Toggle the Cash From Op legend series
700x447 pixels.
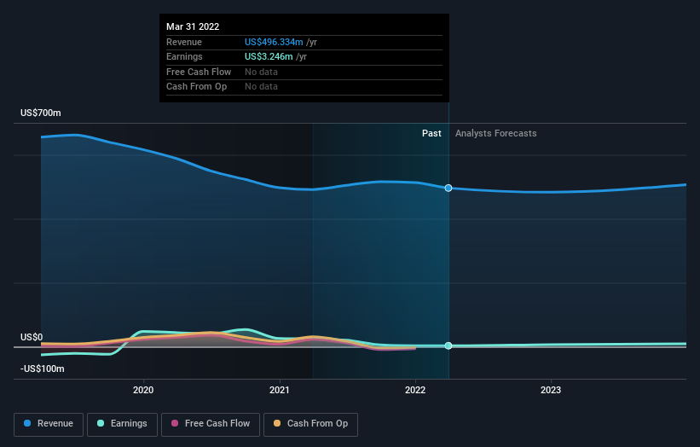pyautogui.click(x=310, y=424)
